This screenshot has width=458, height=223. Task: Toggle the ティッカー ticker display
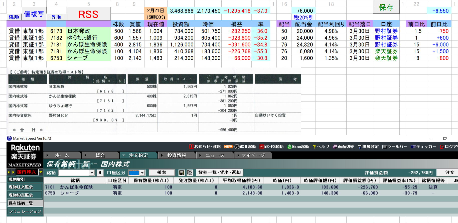coord(423,147)
